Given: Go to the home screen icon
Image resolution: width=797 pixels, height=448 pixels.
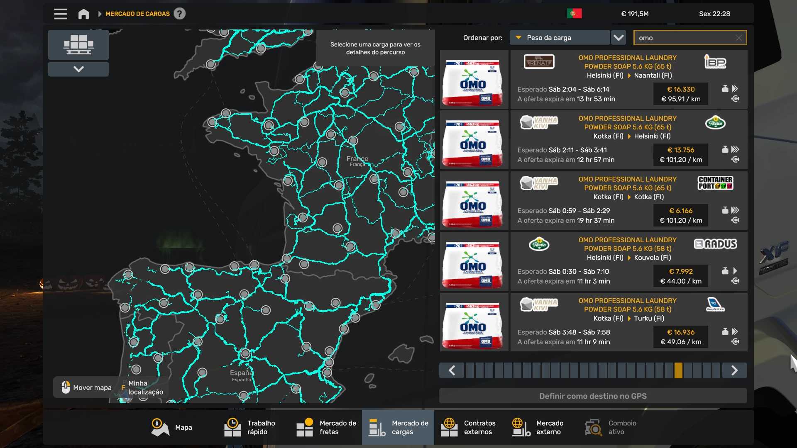Looking at the screenshot, I should tap(83, 14).
